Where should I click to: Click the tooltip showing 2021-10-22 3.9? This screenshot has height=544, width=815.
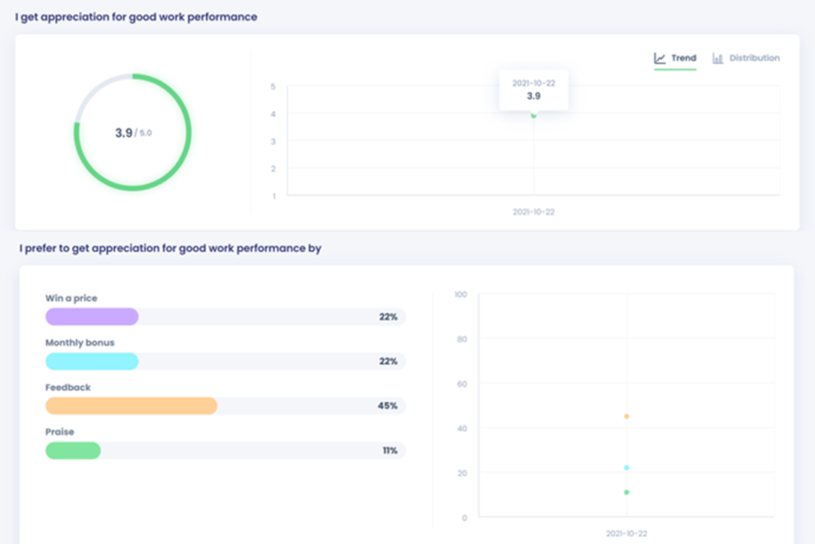(534, 90)
